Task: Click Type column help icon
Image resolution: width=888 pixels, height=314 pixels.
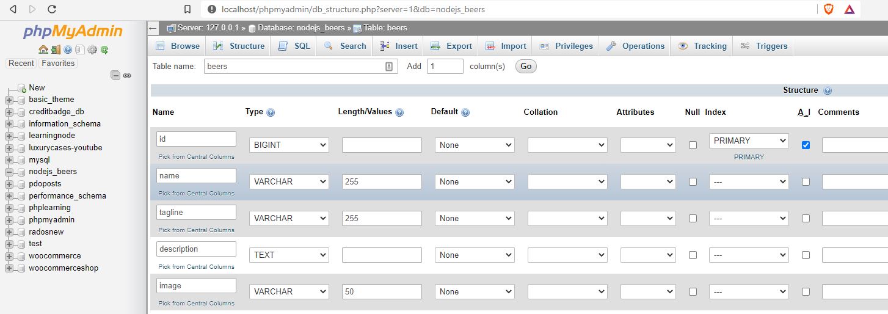Action: click(x=271, y=112)
